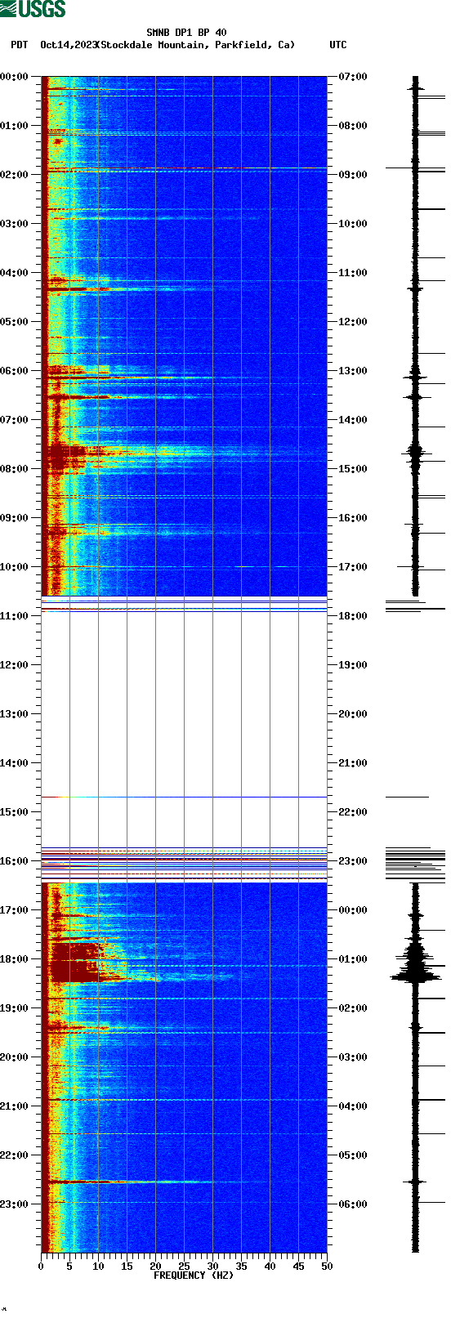Image resolution: width=451 pixels, height=1318 pixels.
Task: Click the PDT 04:00 time label
Action: pyautogui.click(x=14, y=273)
